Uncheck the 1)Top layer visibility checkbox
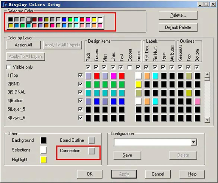The height and width of the screenshot is (183, 218). (x=80, y=75)
